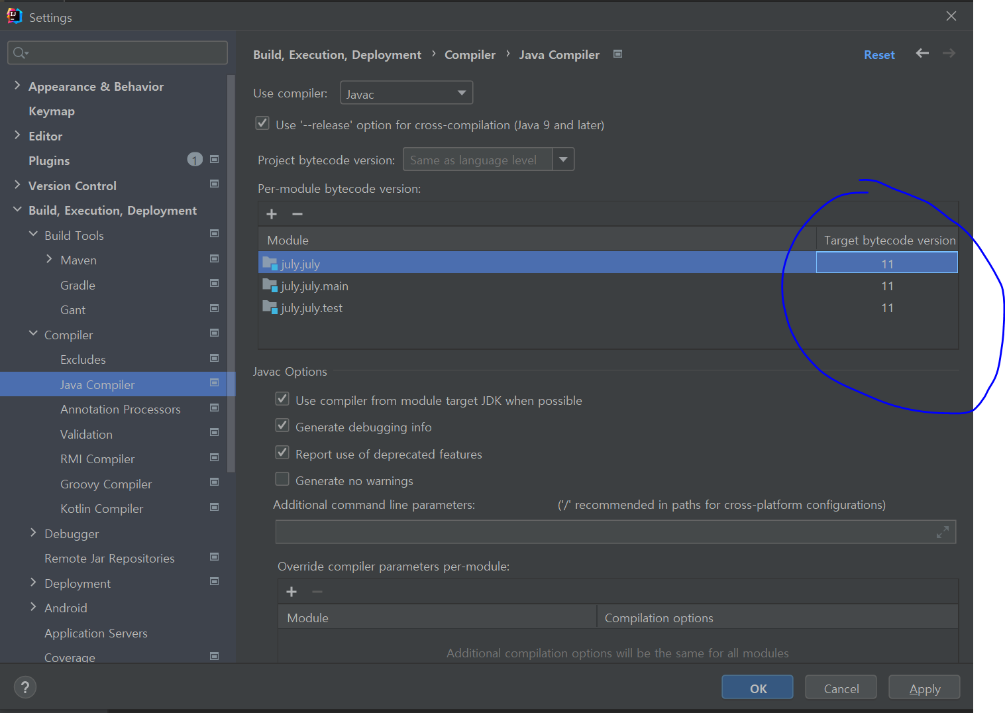Click the project-level icon beside the Java Compiler breadcrumb

617,54
